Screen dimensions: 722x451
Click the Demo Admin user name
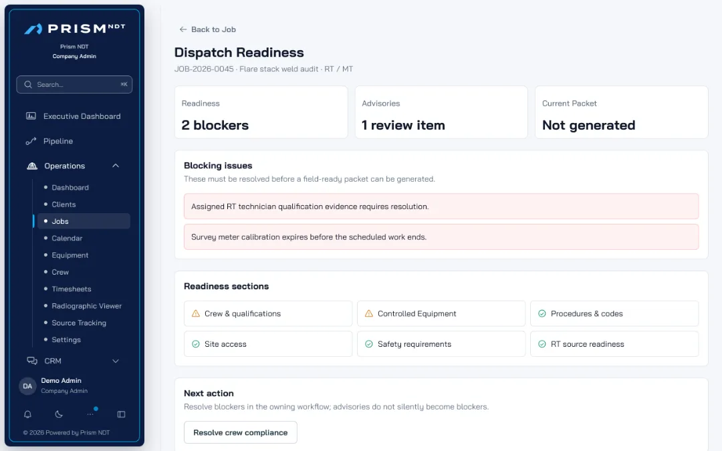point(62,381)
